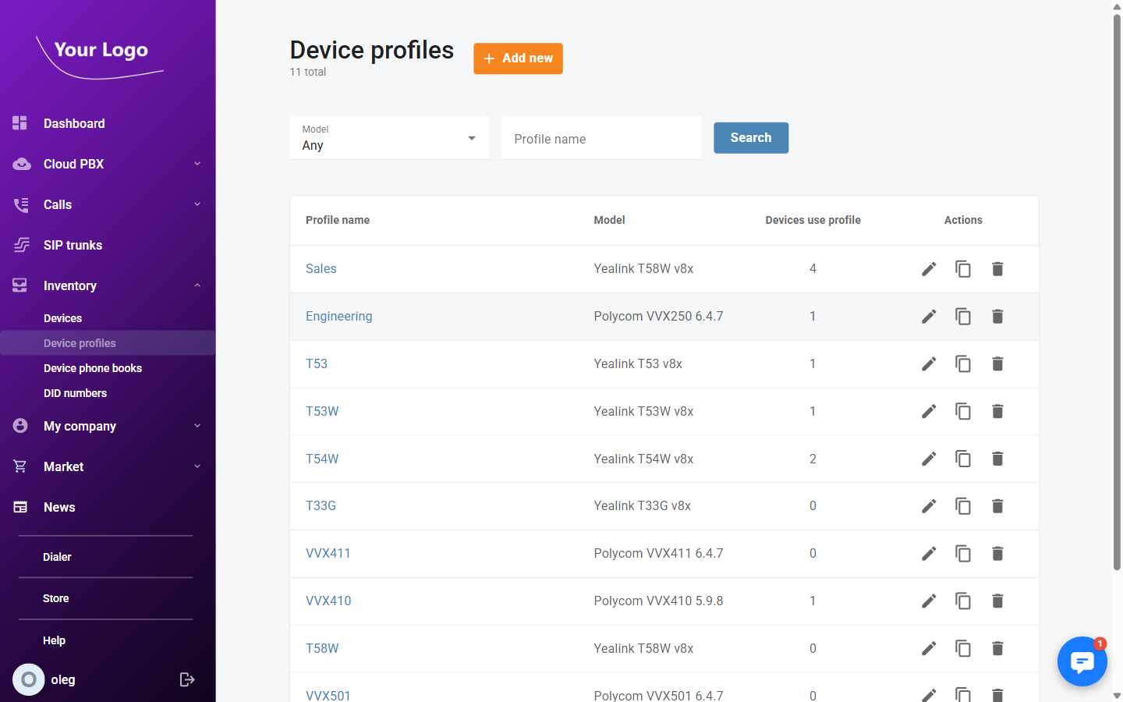Click the chat support bubble icon
Screen dimensions: 1123x702
pos(1082,661)
